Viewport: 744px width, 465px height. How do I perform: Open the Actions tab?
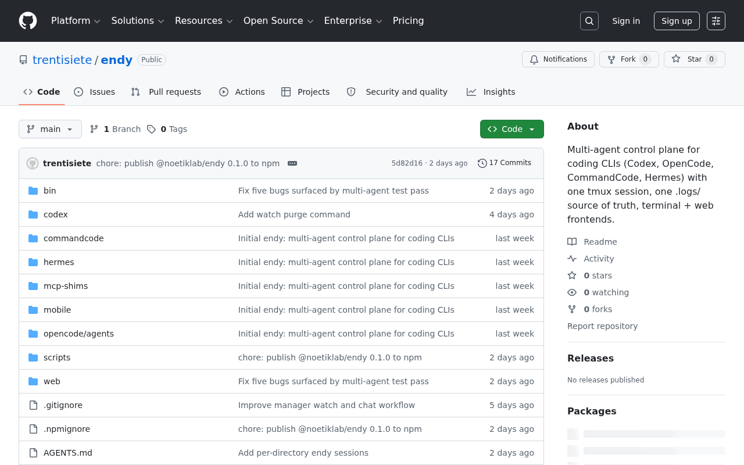(x=242, y=92)
